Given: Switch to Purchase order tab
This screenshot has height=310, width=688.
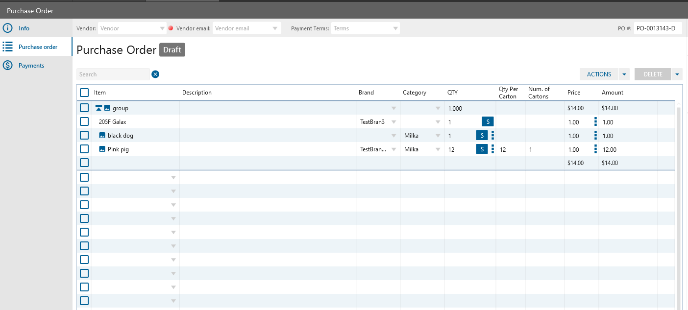Looking at the screenshot, I should [x=38, y=47].
